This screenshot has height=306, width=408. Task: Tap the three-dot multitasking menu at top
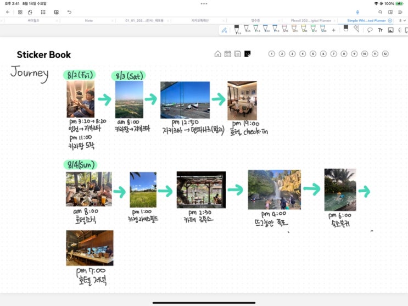click(204, 4)
